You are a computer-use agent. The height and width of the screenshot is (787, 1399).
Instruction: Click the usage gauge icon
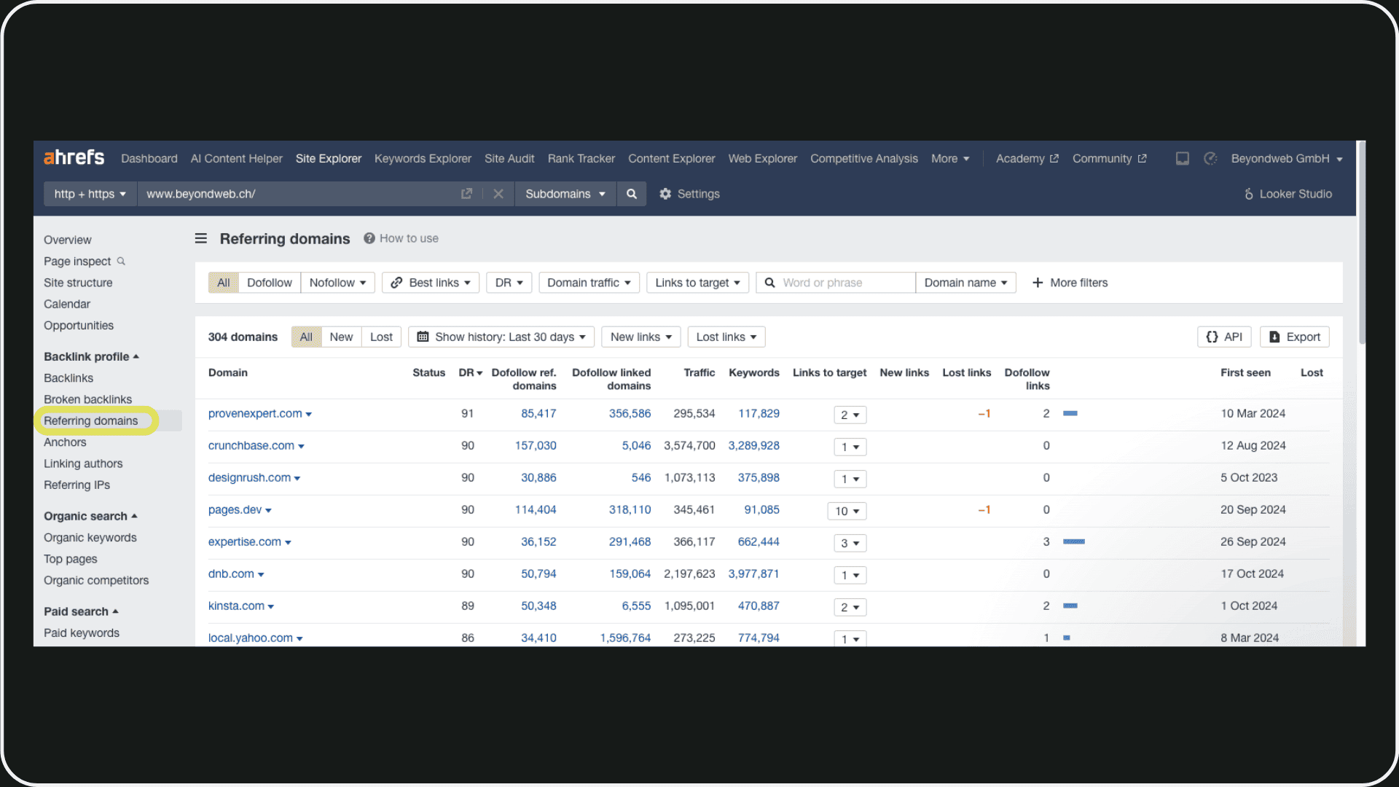pyautogui.click(x=1210, y=158)
